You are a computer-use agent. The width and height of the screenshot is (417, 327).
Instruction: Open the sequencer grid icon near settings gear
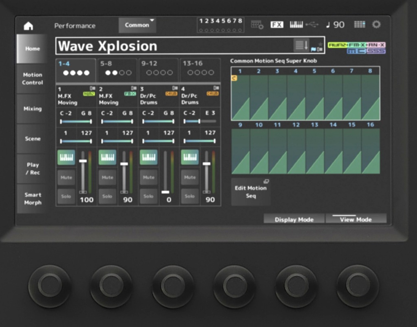[x=360, y=24]
